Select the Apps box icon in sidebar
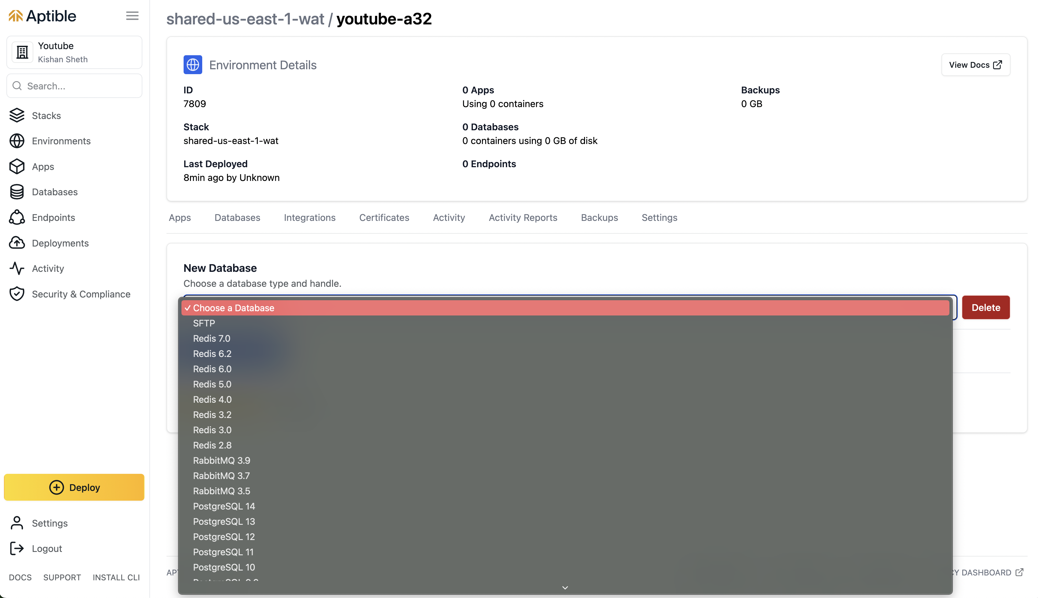 point(16,166)
